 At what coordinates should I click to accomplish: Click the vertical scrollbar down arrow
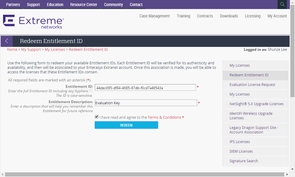tap(292, 169)
